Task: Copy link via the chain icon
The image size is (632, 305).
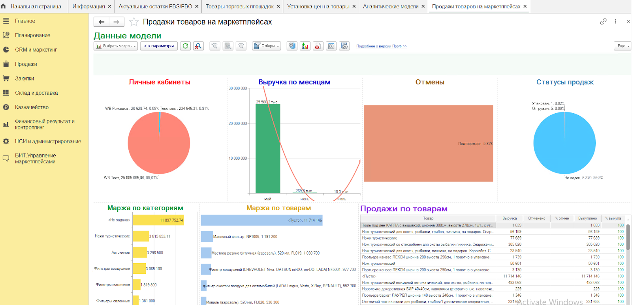Action: click(x=603, y=22)
